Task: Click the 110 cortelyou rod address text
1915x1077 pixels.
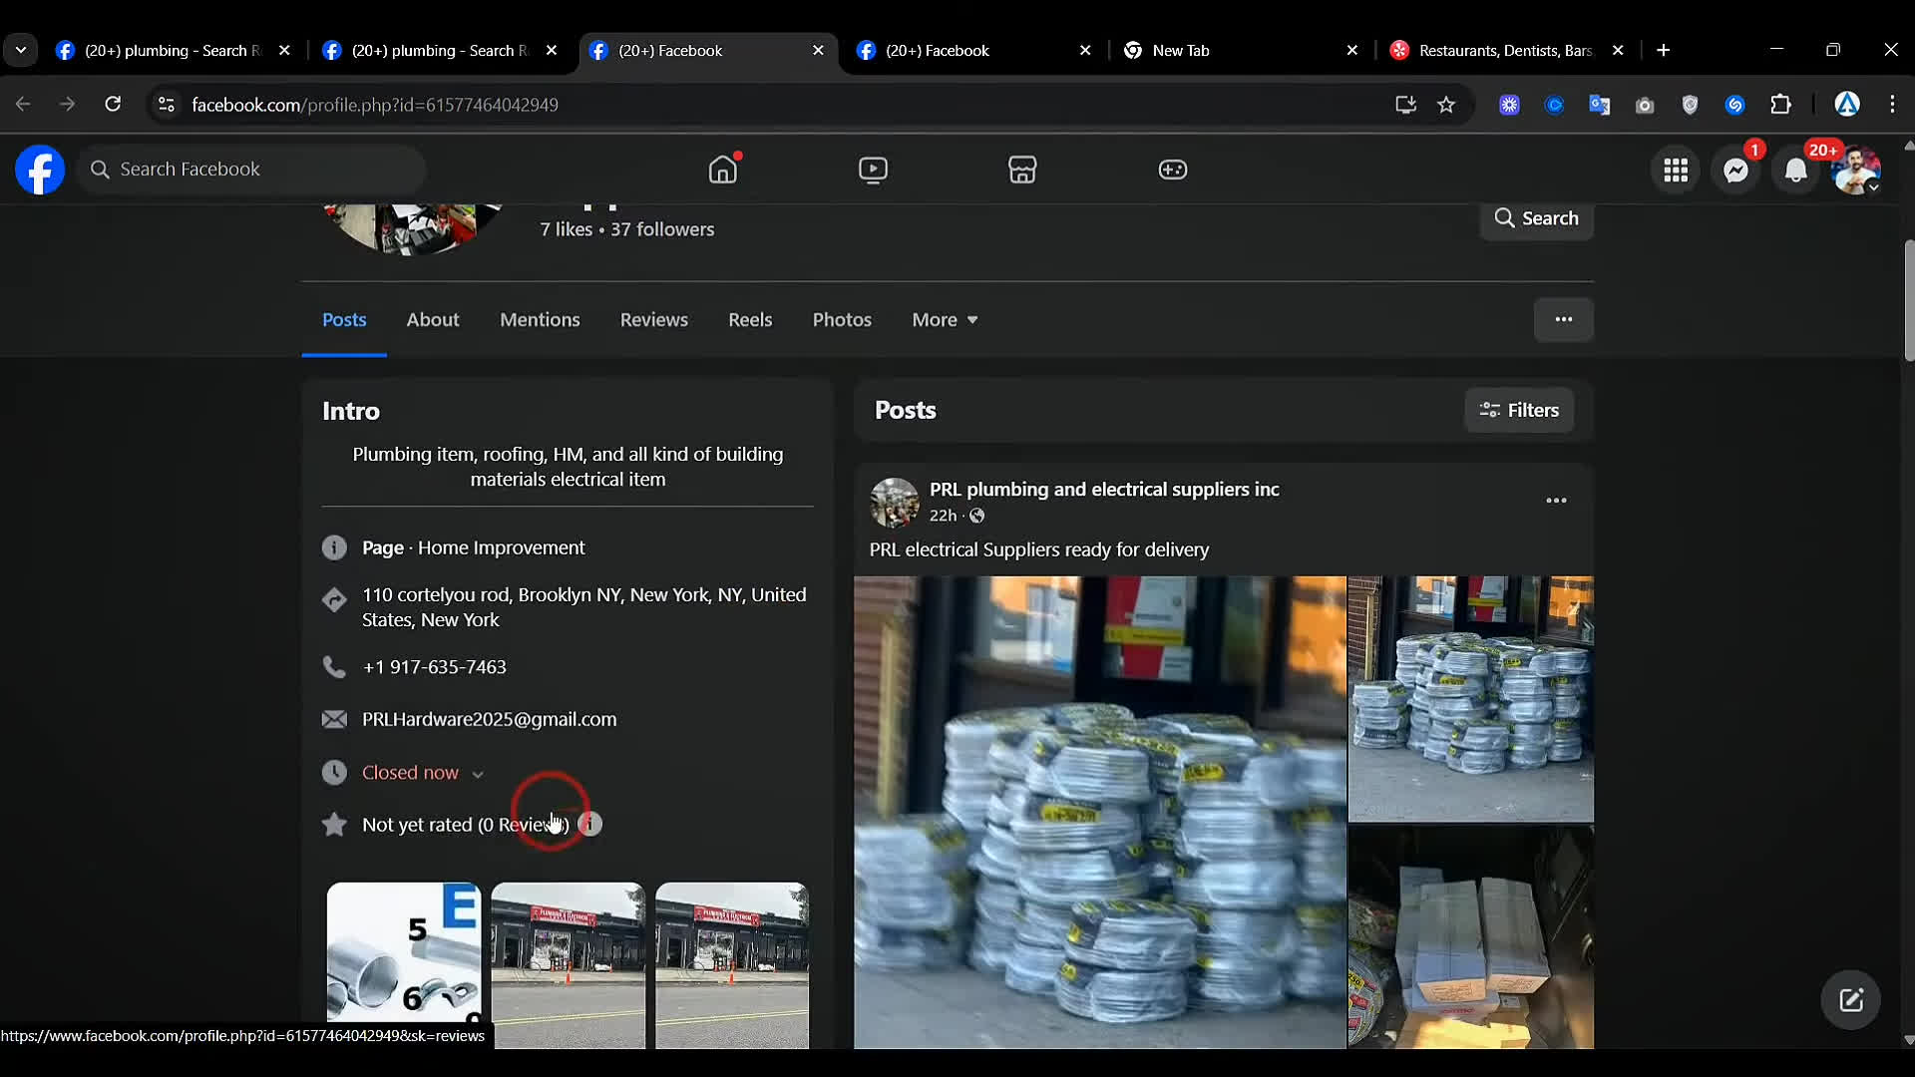Action: click(x=584, y=607)
